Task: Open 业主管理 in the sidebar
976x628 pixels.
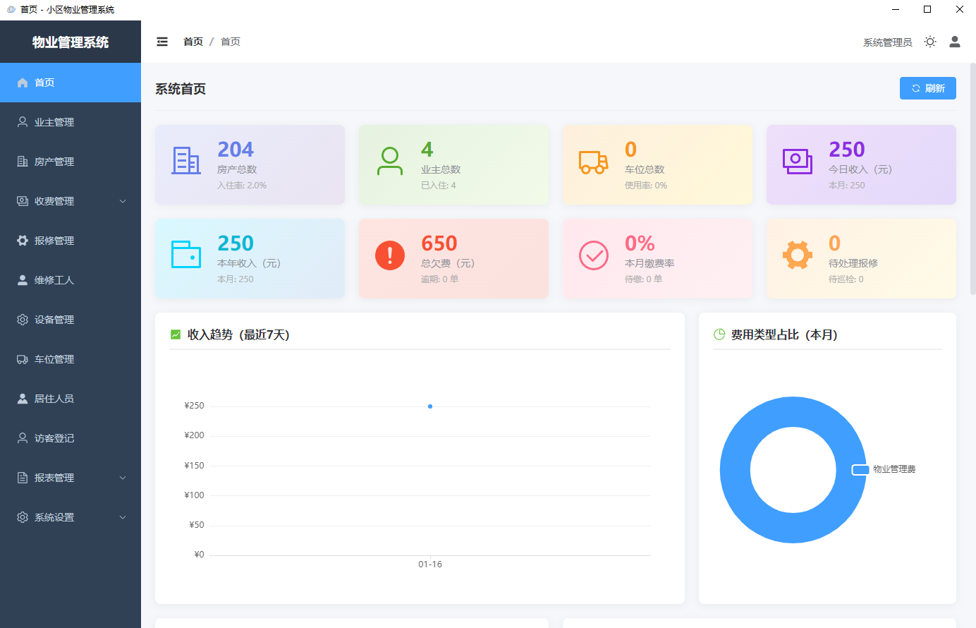Action: pos(54,122)
